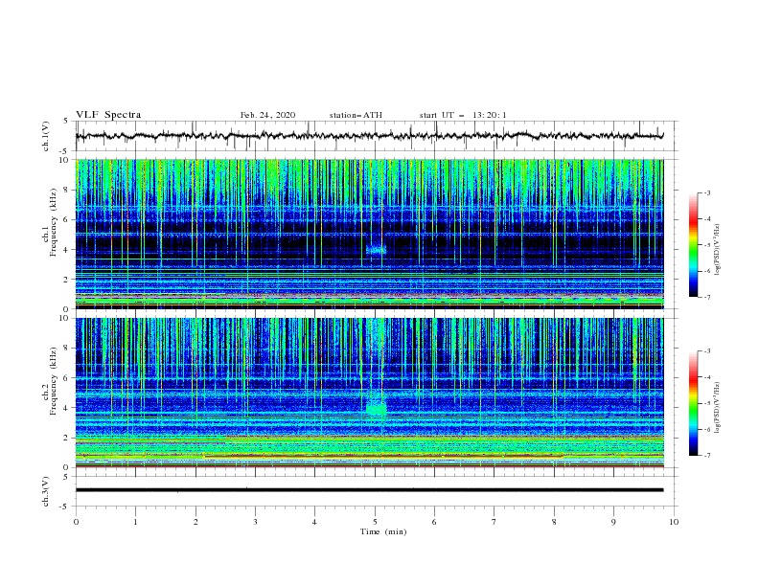Click the "6" kHz tick on ch.1 axis
The height and width of the screenshot is (586, 759).
[x=66, y=219]
